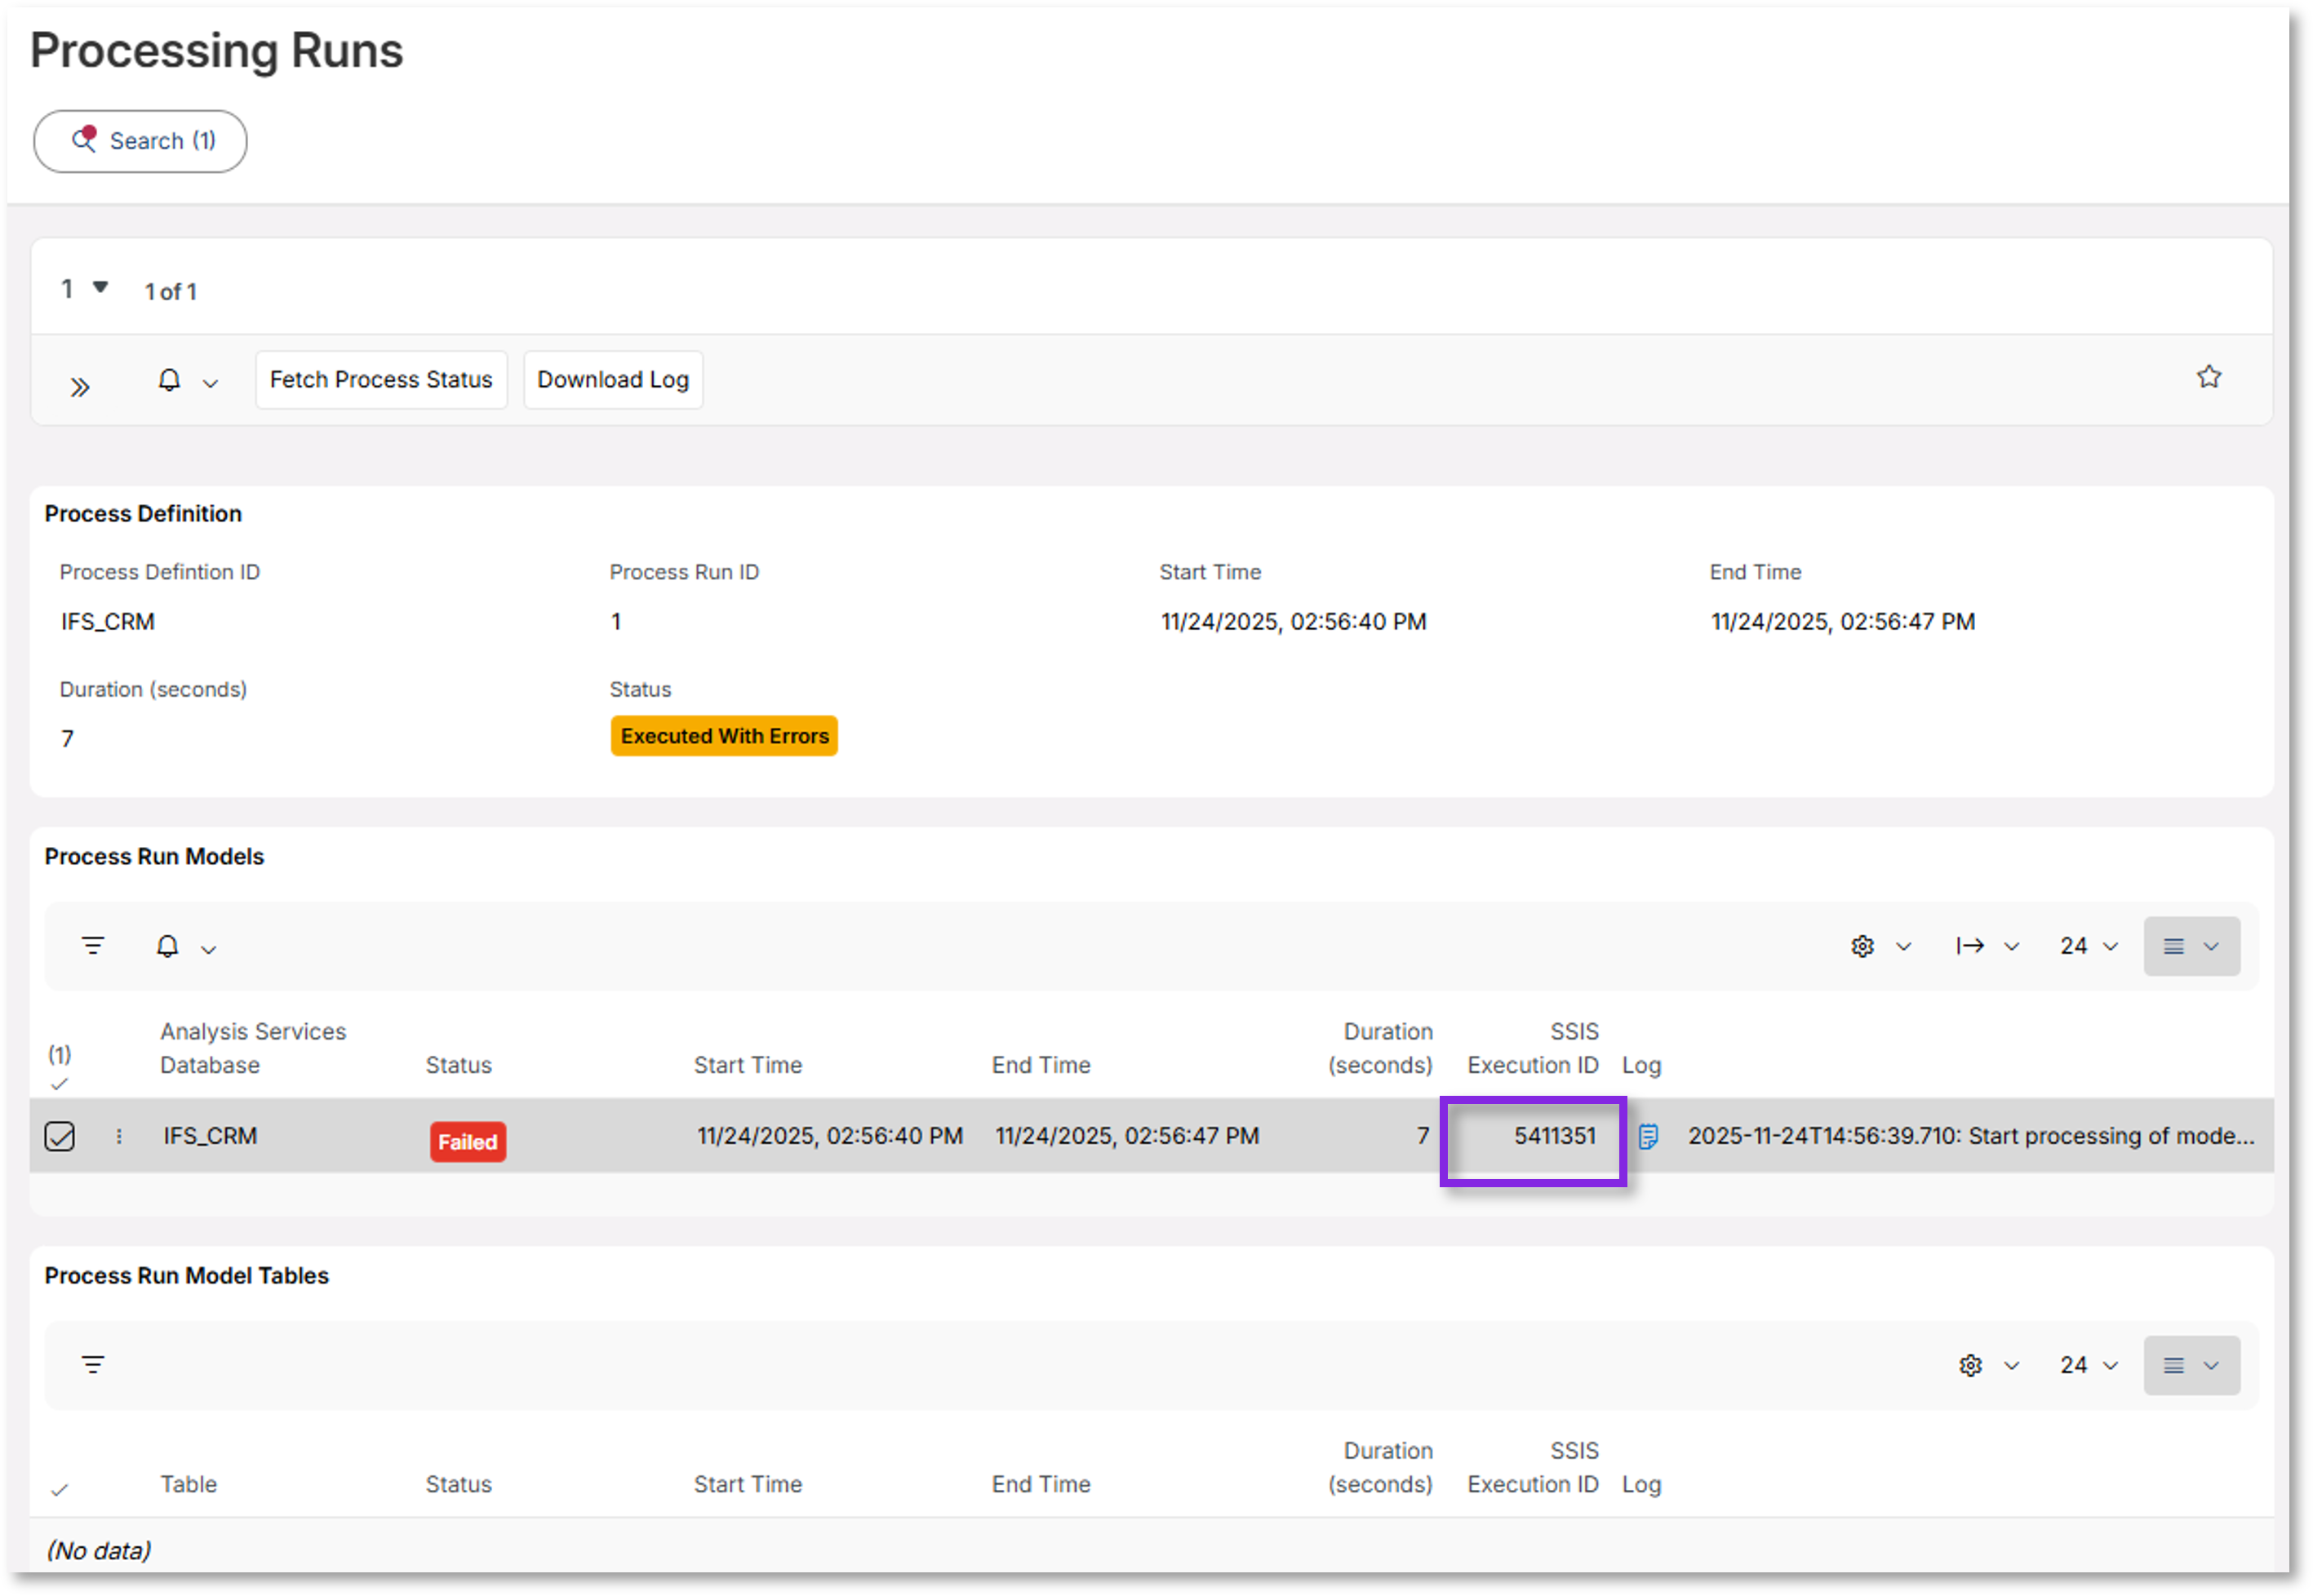
Task: Click SSIS Execution ID value 5411351
Action: [x=1554, y=1137]
